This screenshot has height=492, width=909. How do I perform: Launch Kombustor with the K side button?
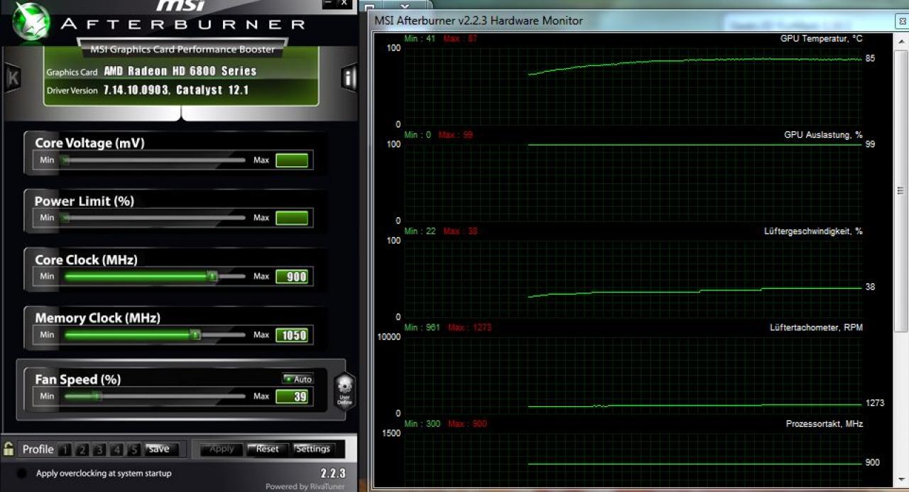pyautogui.click(x=12, y=77)
